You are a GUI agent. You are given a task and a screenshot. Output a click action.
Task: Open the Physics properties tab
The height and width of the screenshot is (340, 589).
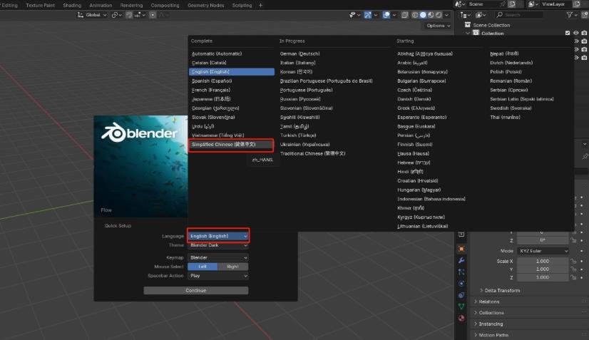[x=461, y=284]
